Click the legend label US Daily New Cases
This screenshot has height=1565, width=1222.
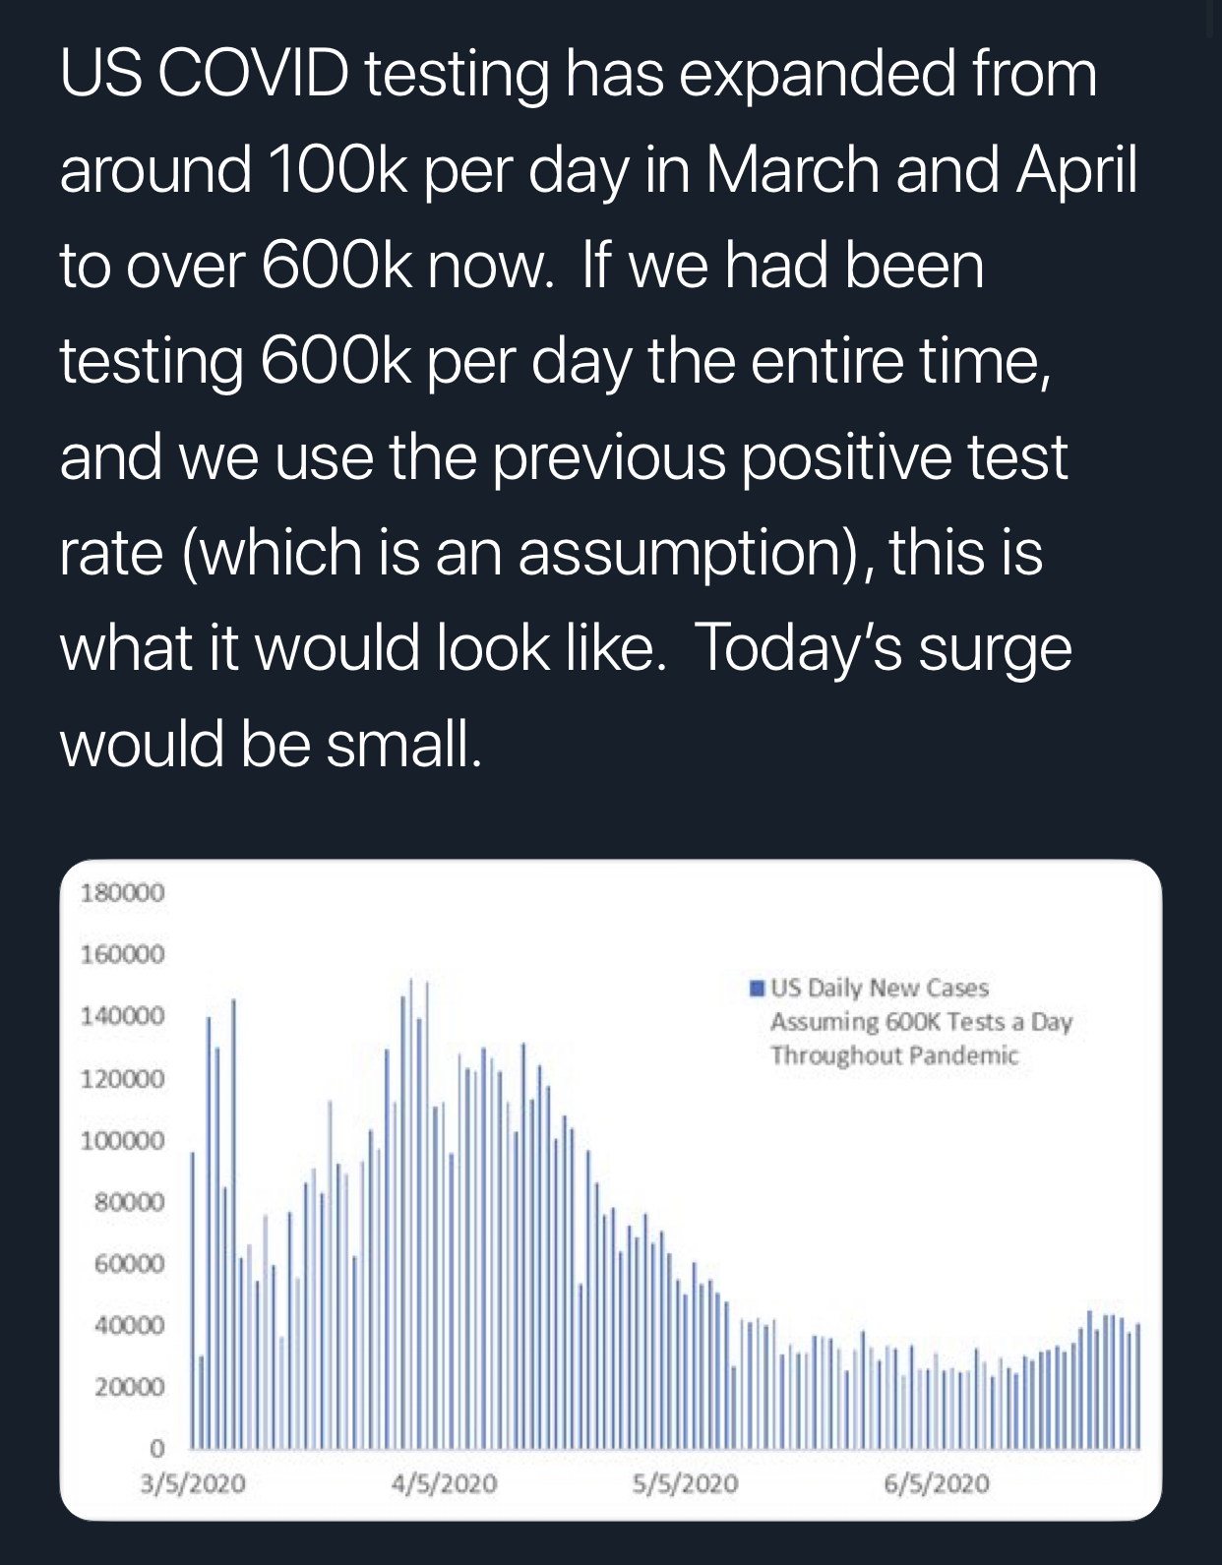(880, 988)
